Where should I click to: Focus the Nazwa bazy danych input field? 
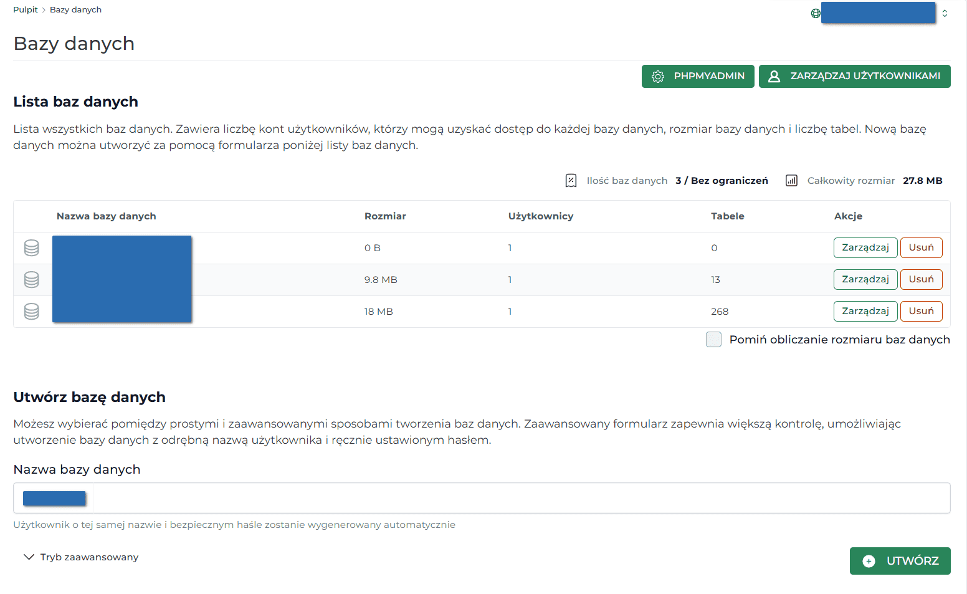click(482, 498)
